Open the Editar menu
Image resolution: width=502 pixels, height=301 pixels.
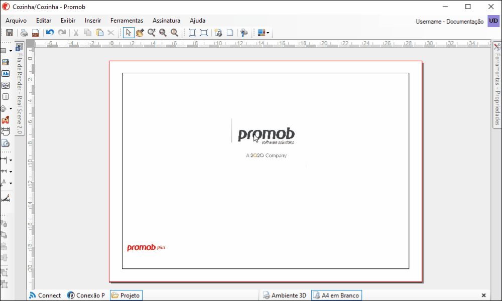tap(44, 21)
